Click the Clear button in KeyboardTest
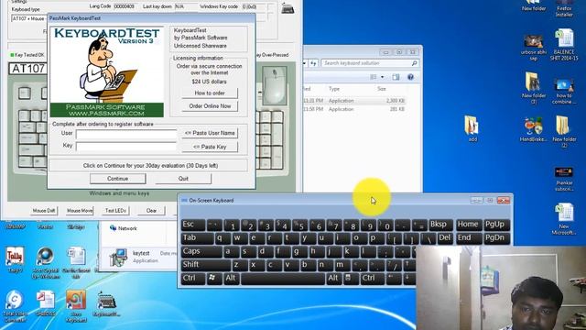The image size is (586, 330). 151,211
